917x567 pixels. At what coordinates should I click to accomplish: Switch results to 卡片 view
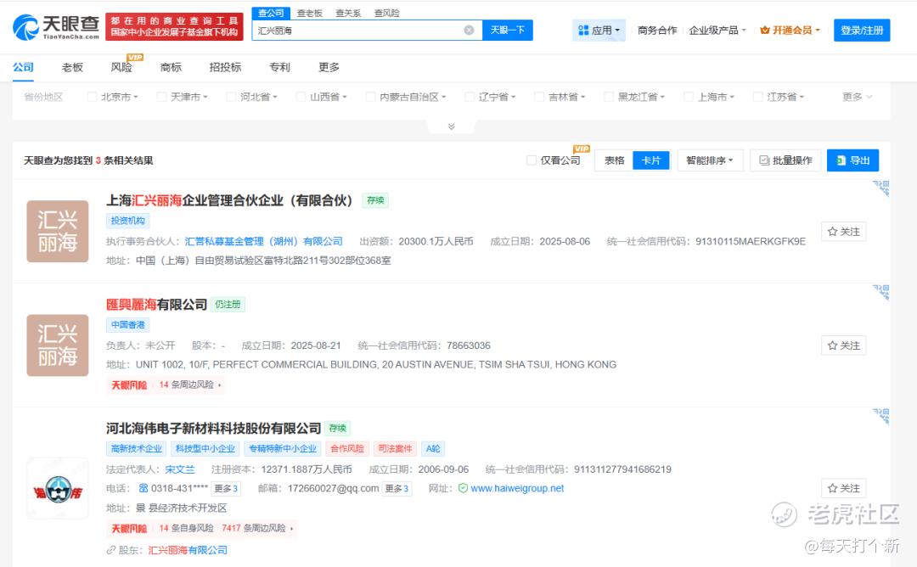(x=651, y=160)
